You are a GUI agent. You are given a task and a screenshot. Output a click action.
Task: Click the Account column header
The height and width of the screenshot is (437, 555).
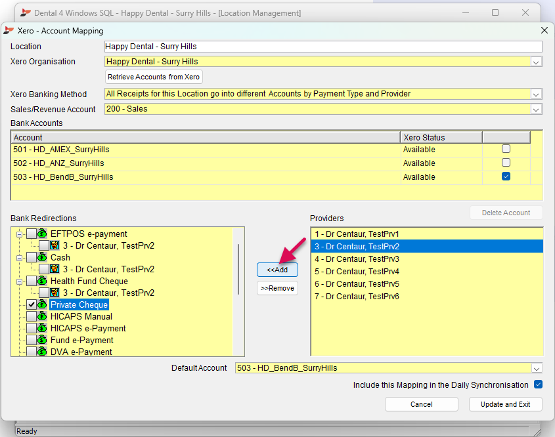point(206,137)
